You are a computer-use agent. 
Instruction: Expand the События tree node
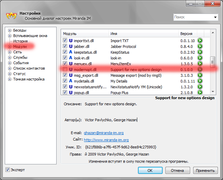(x=9, y=63)
